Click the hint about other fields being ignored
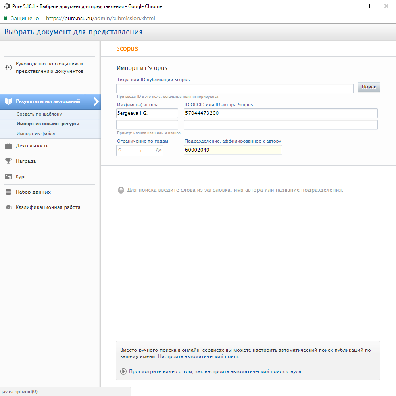Screen dimensions: 396x396 168,97
